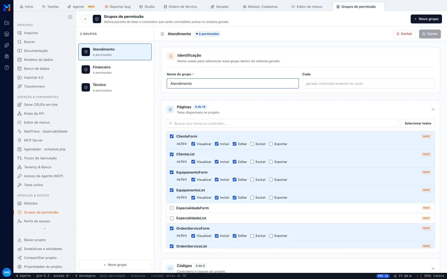Open the bug icon in left rail

(7, 56)
